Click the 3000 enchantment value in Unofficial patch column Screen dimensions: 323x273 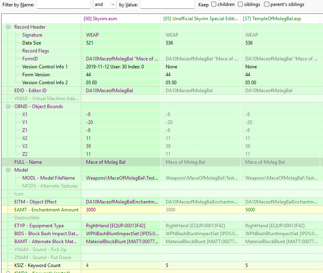tap(170, 210)
